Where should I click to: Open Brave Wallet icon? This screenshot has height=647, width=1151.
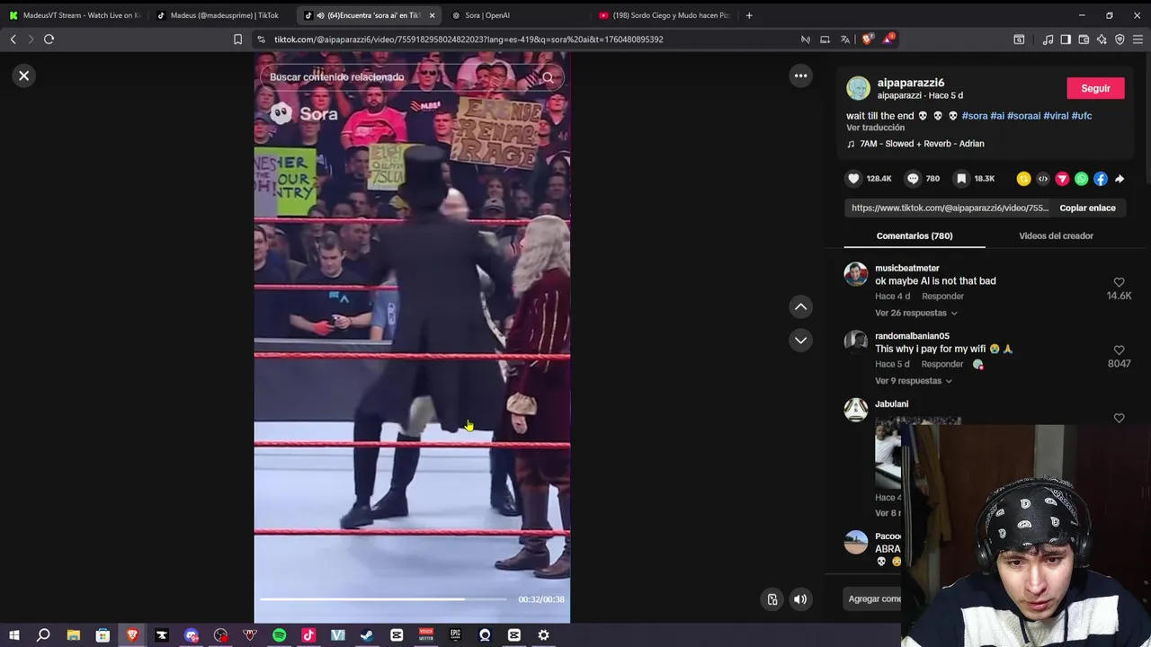click(x=1084, y=40)
